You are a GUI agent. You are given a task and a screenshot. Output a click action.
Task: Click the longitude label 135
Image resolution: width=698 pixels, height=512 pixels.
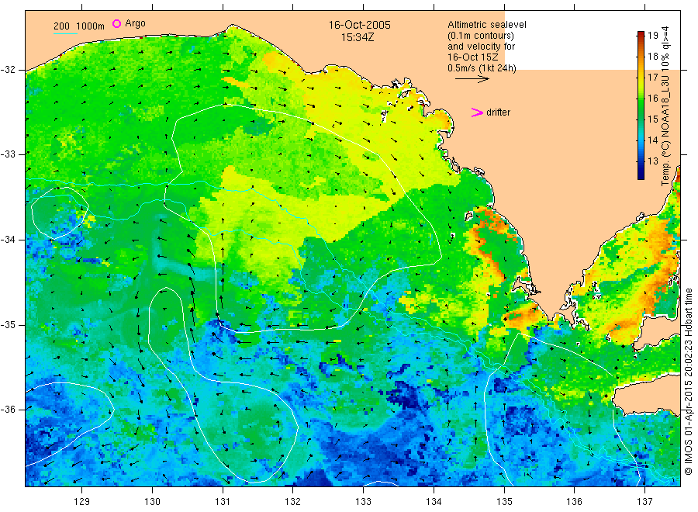(504, 502)
